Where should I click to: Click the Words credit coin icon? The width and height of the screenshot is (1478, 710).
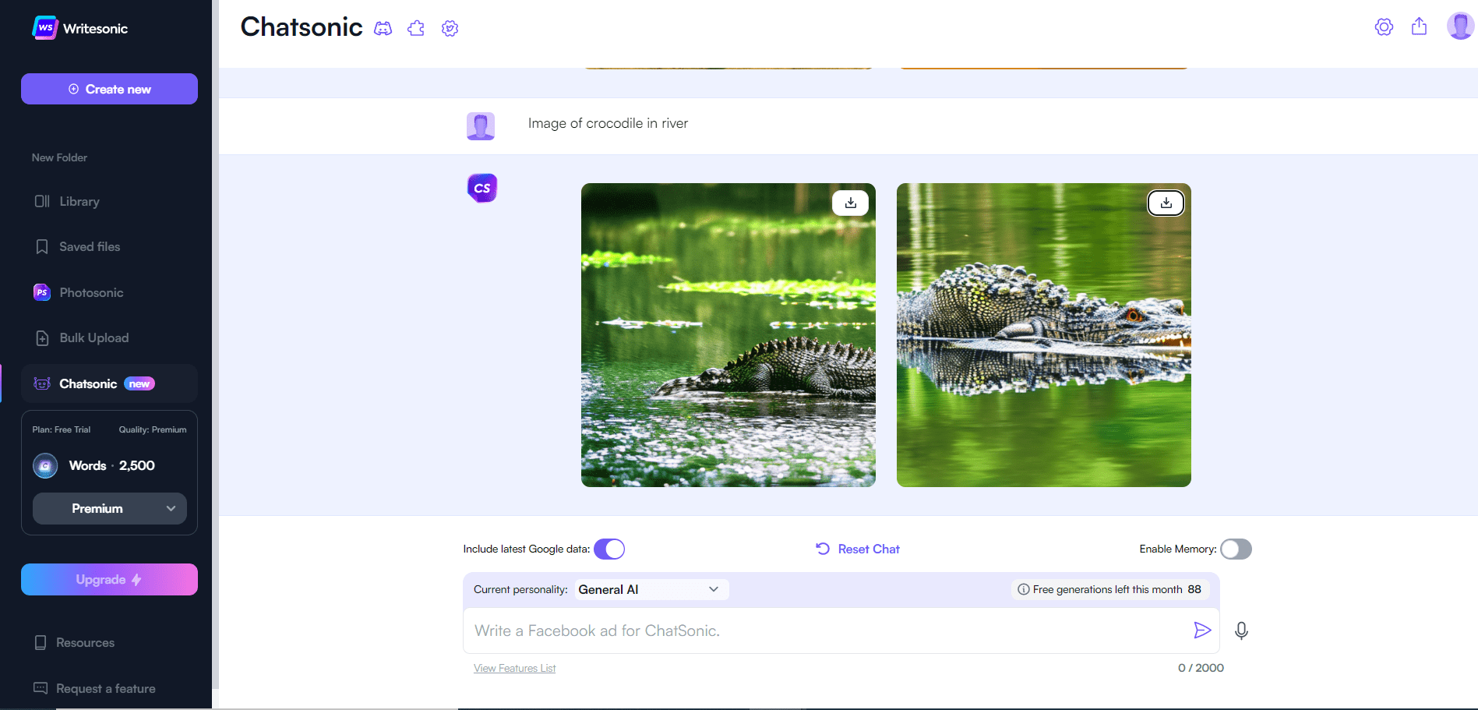[x=45, y=465]
